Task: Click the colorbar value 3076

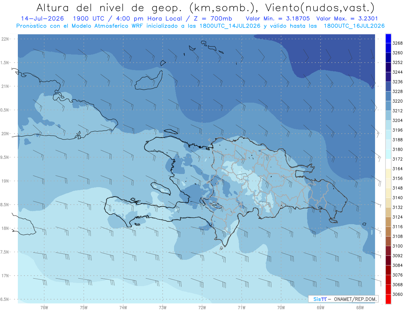Action: pos(398,275)
